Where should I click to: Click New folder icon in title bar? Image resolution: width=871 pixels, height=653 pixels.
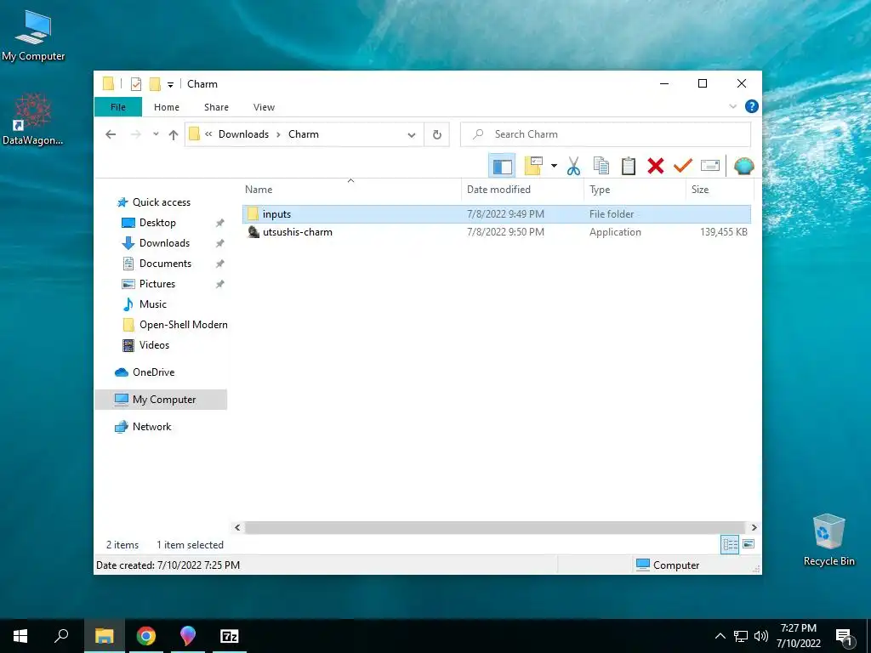pyautogui.click(x=155, y=84)
